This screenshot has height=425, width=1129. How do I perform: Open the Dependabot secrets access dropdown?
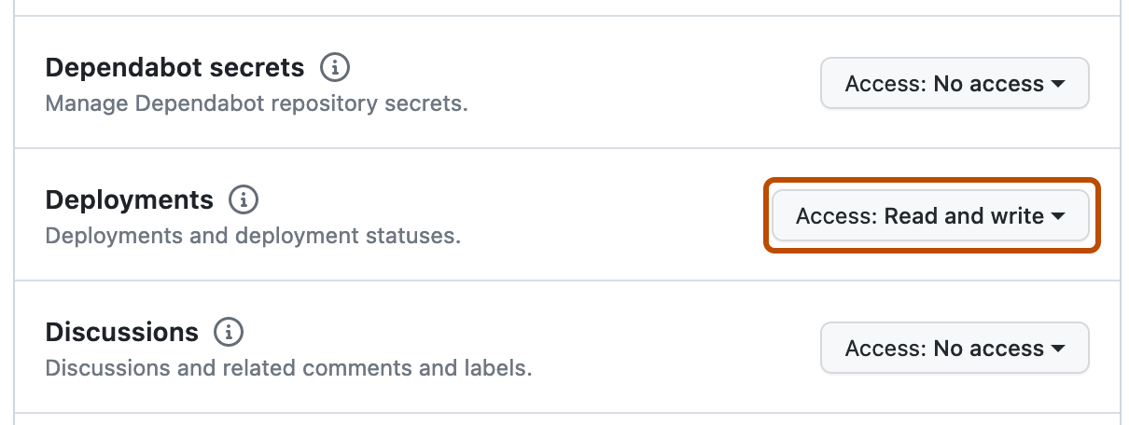pos(954,84)
